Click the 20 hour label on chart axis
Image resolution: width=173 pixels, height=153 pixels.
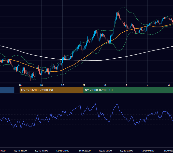point(63,85)
